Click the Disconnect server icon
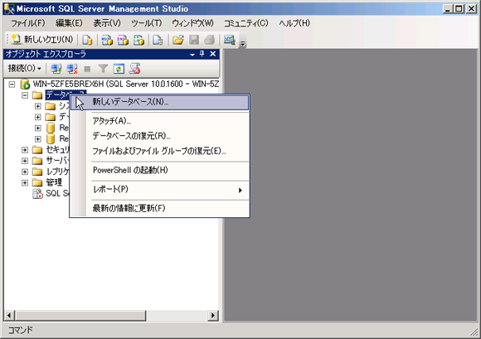The image size is (481, 339). click(72, 69)
